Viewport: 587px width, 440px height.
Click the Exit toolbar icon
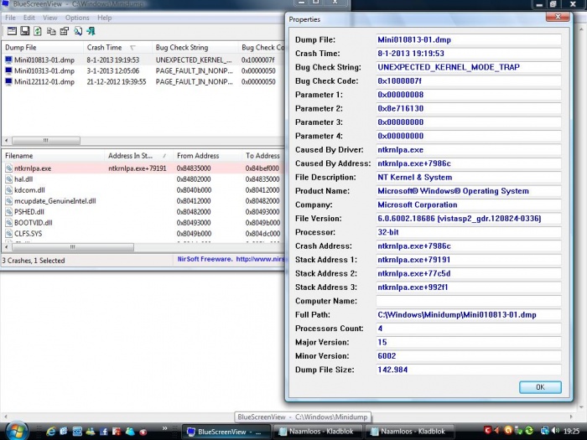(91, 31)
